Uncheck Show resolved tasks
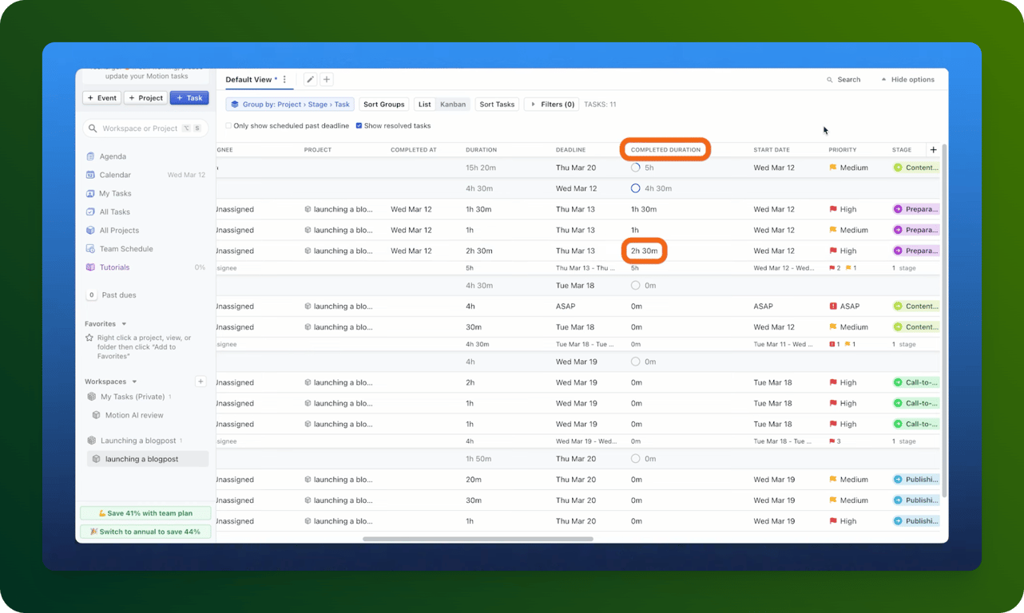The image size is (1024, 613). [x=359, y=126]
